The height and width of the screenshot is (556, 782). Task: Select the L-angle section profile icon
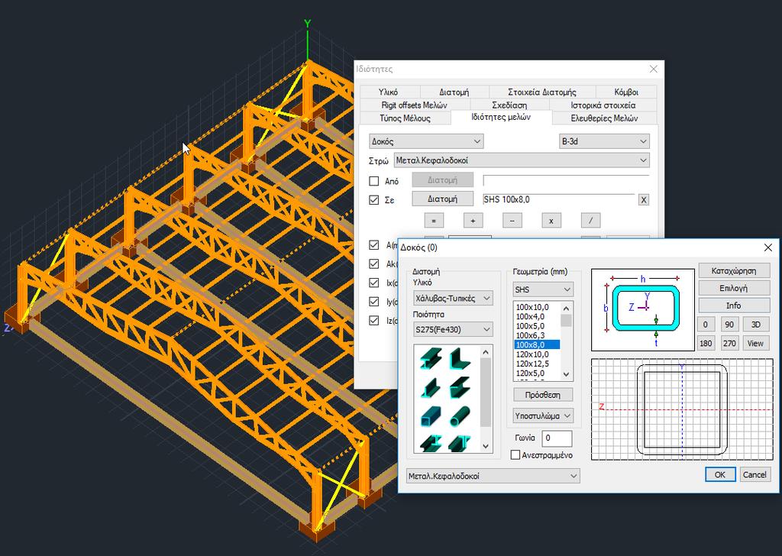[460, 358]
